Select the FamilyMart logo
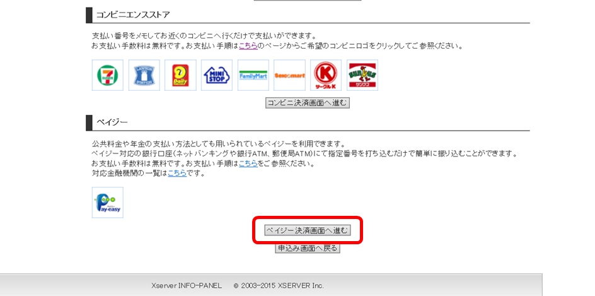 pos(253,76)
